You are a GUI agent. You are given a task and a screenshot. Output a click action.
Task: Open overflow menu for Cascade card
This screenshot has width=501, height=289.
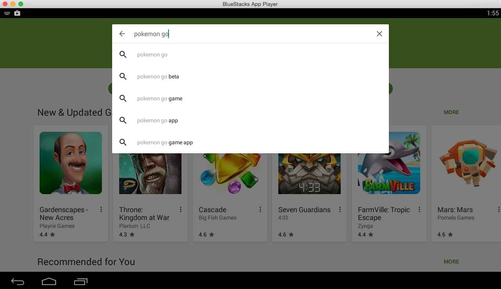pyautogui.click(x=260, y=210)
